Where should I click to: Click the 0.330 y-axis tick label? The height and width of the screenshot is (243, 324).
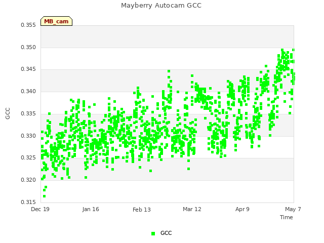(28, 136)
